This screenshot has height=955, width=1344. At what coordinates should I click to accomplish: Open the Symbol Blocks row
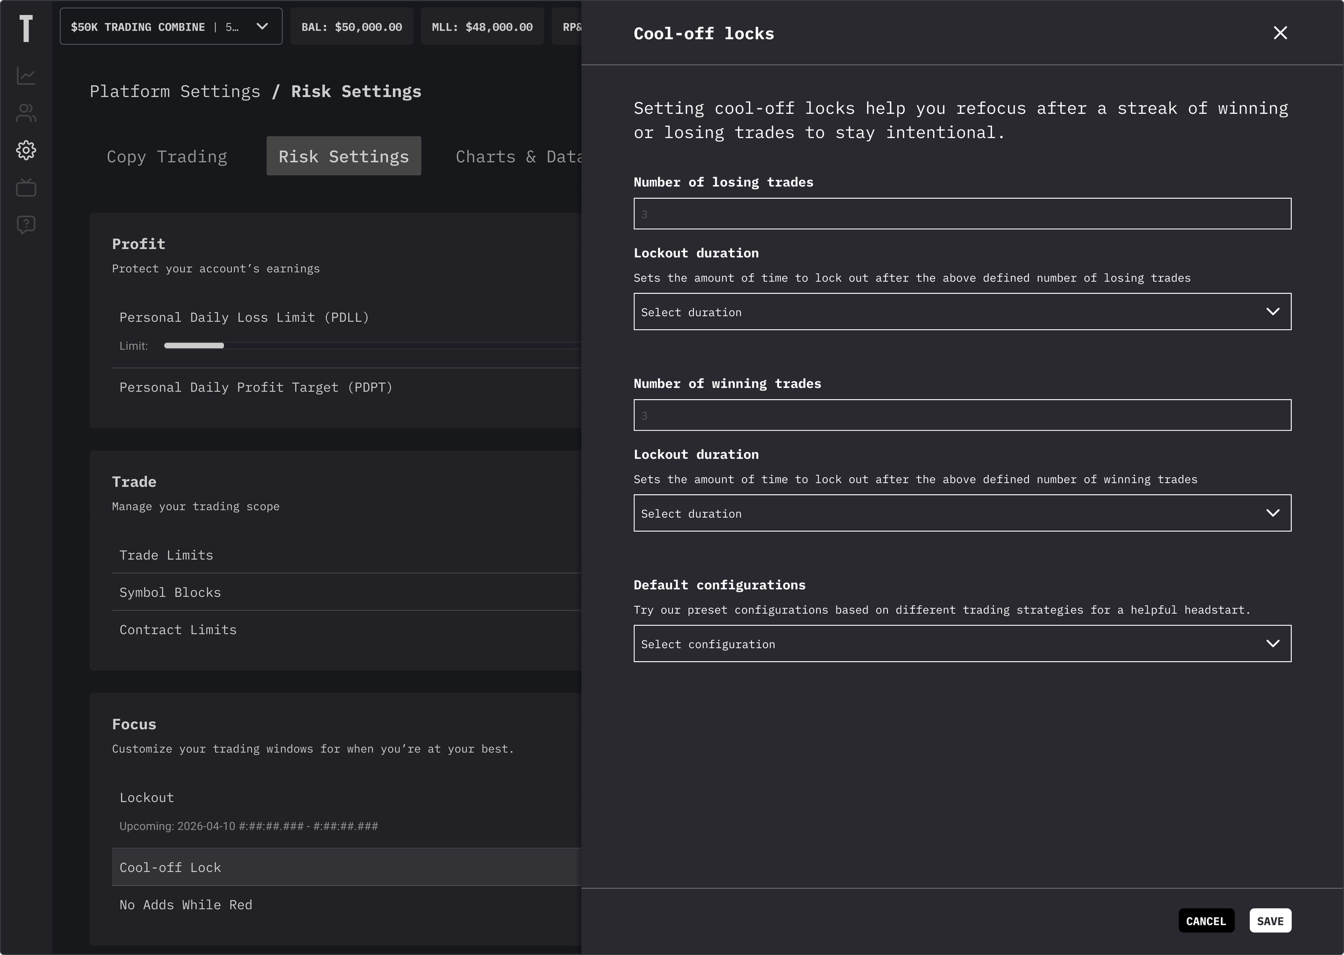[x=347, y=592]
